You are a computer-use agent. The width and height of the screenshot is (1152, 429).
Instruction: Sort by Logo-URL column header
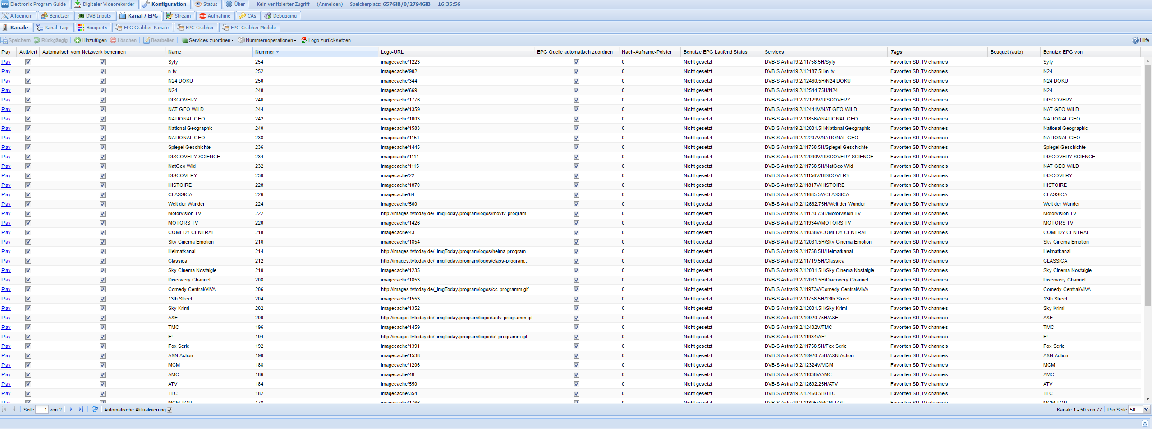pos(456,52)
